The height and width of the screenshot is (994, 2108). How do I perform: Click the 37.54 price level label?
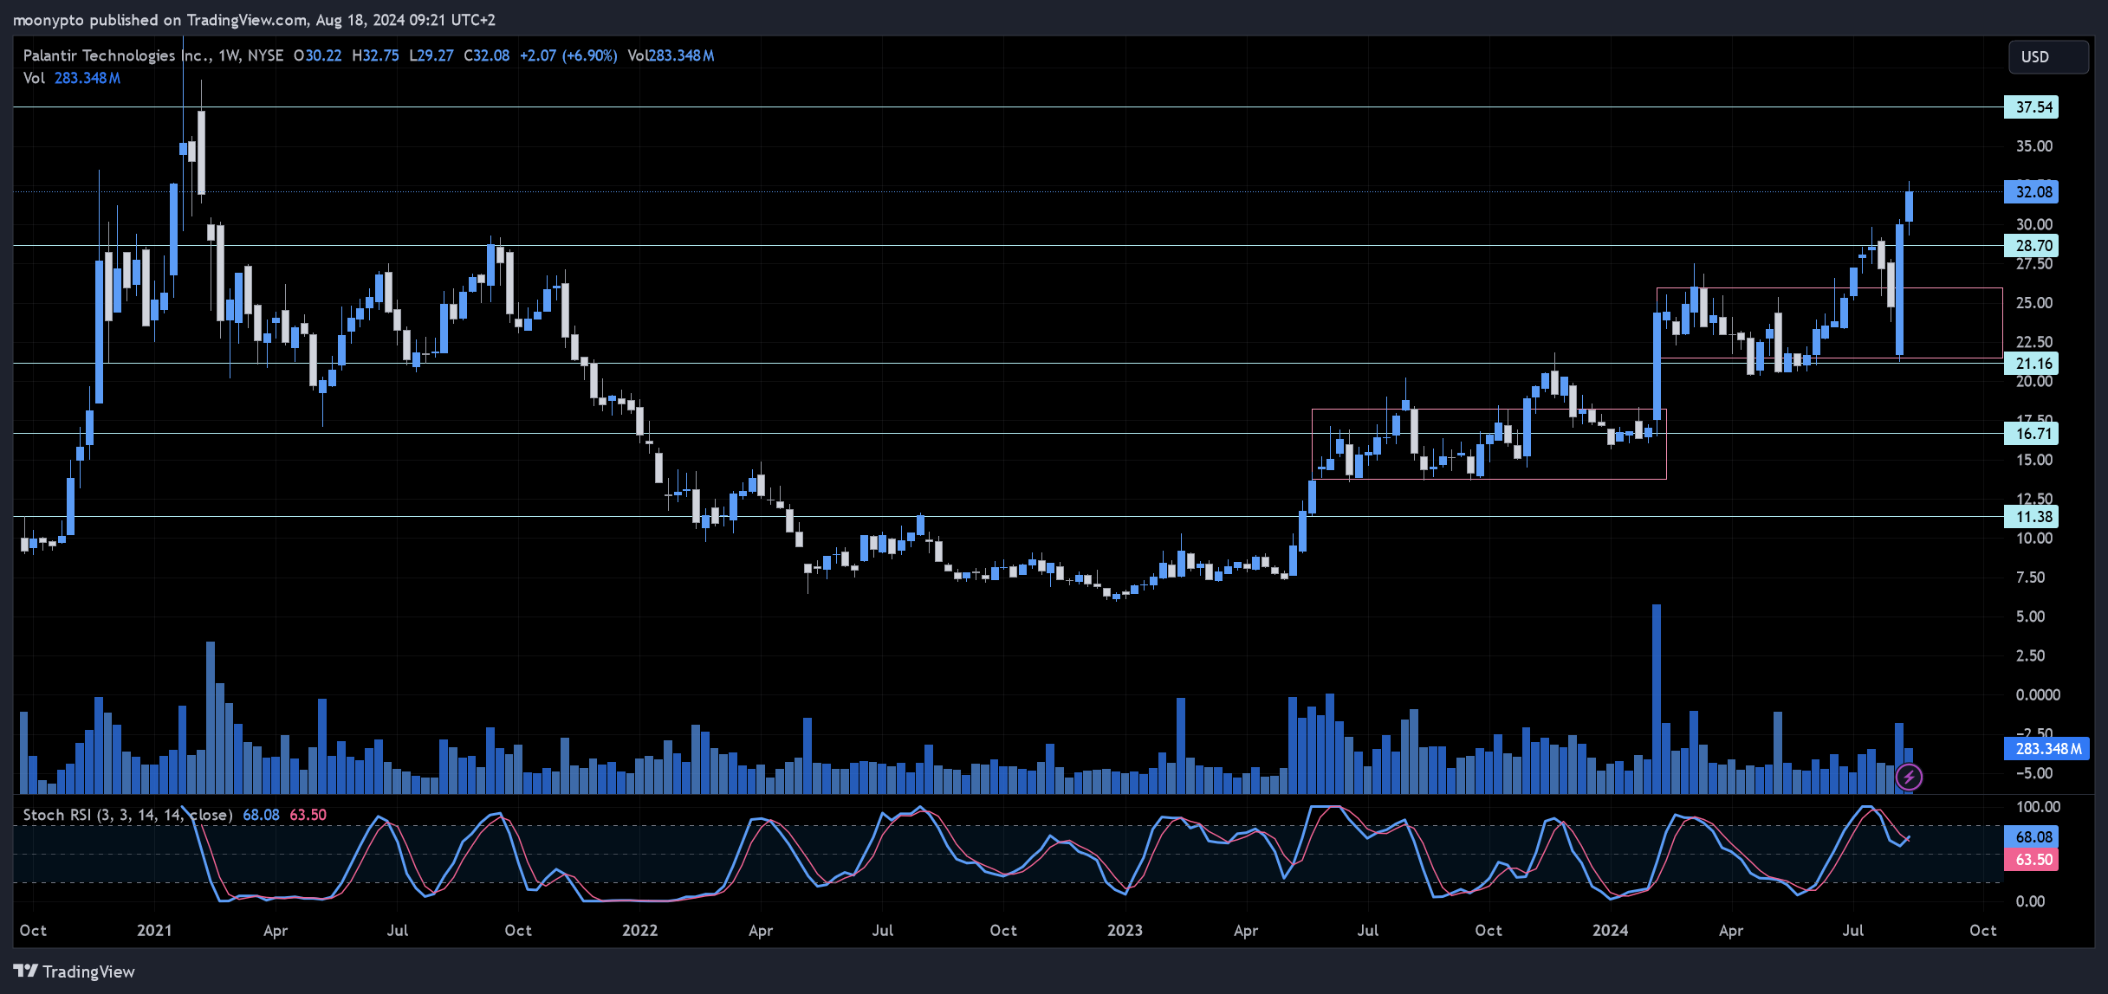2032,107
